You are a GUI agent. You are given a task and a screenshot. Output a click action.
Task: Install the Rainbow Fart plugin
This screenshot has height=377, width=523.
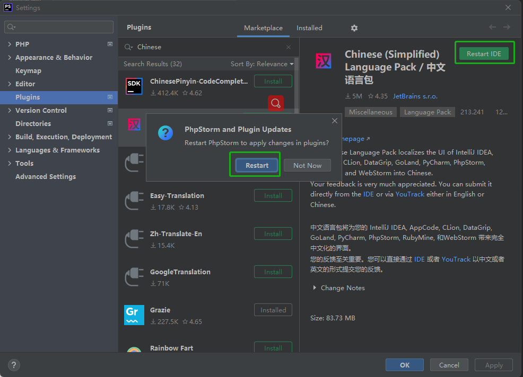pos(273,347)
